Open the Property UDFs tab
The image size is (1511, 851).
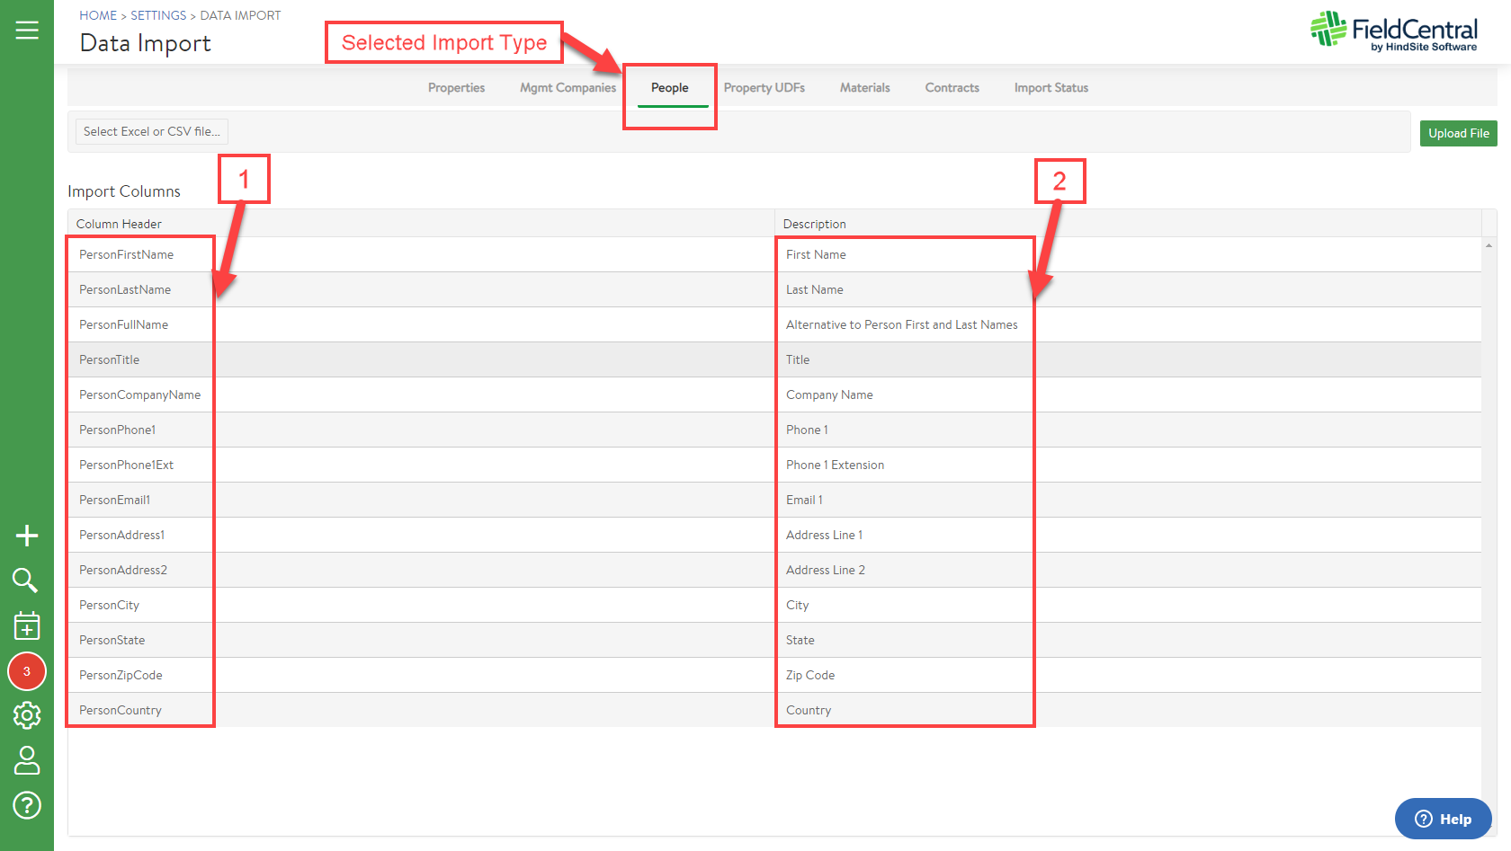[764, 88]
